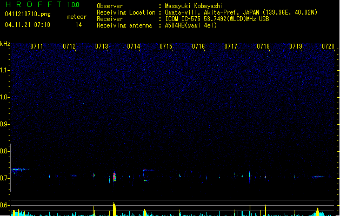Screen dimensions: 340x216
Task: Click the 1.1 kHz axis label
Action: (x=4, y=70)
